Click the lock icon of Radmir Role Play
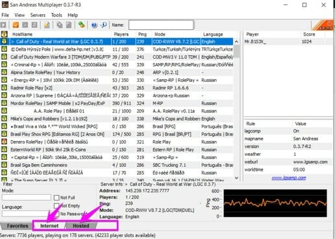The width and height of the screenshot is (335, 239). pos(4,88)
